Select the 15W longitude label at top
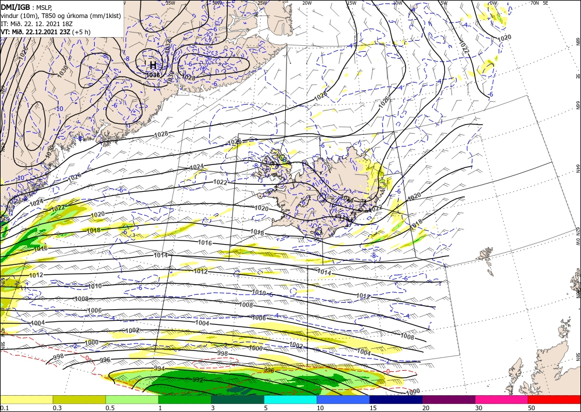This screenshot has height=412, width=581. pos(352,3)
